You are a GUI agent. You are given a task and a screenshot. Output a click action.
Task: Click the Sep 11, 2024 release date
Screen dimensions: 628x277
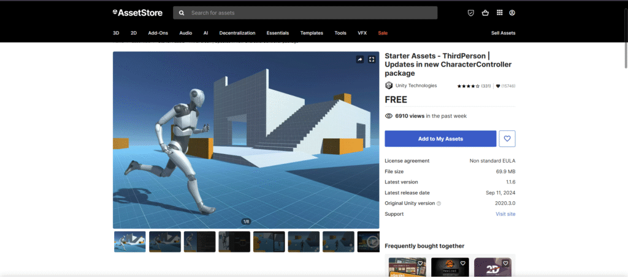(500, 193)
